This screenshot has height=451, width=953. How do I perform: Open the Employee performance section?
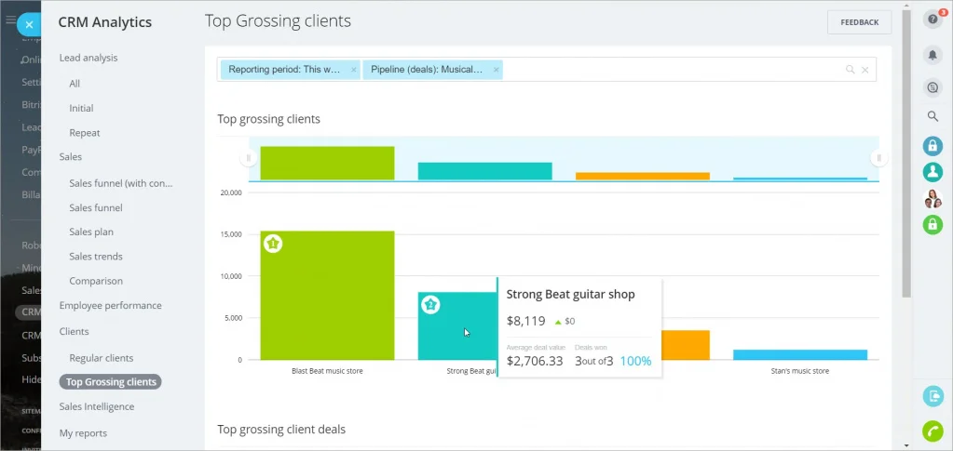[x=110, y=305]
